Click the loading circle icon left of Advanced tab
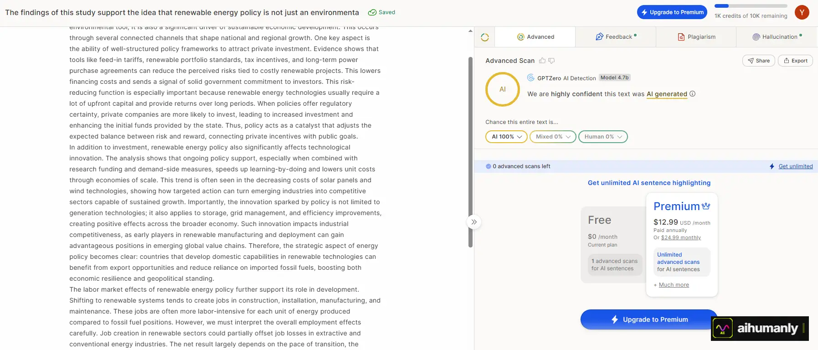This screenshot has height=350, width=818. coord(485,37)
